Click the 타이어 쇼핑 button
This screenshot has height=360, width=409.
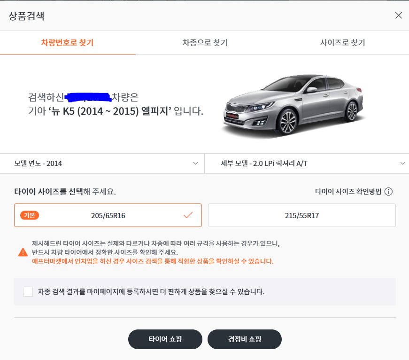[x=165, y=339]
